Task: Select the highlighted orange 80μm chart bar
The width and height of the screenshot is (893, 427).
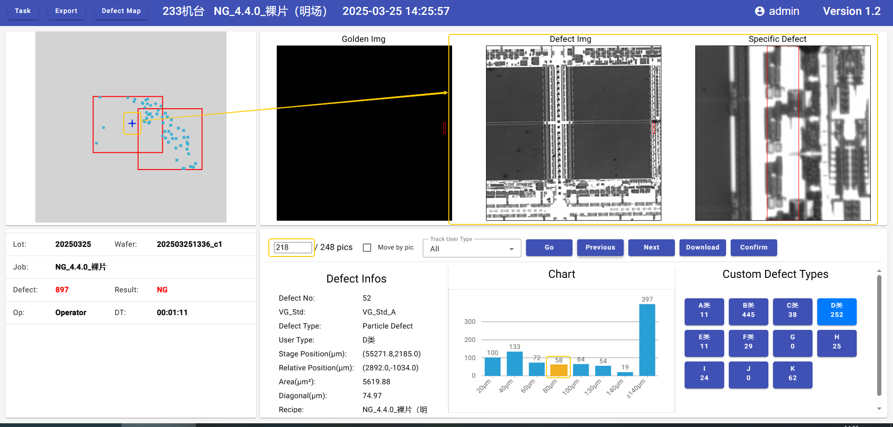Action: click(559, 370)
